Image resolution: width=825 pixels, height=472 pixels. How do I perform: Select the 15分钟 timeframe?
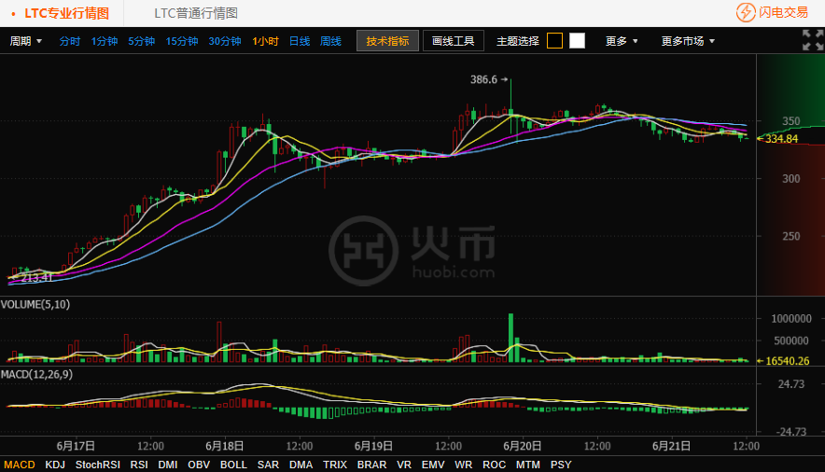tap(182, 41)
